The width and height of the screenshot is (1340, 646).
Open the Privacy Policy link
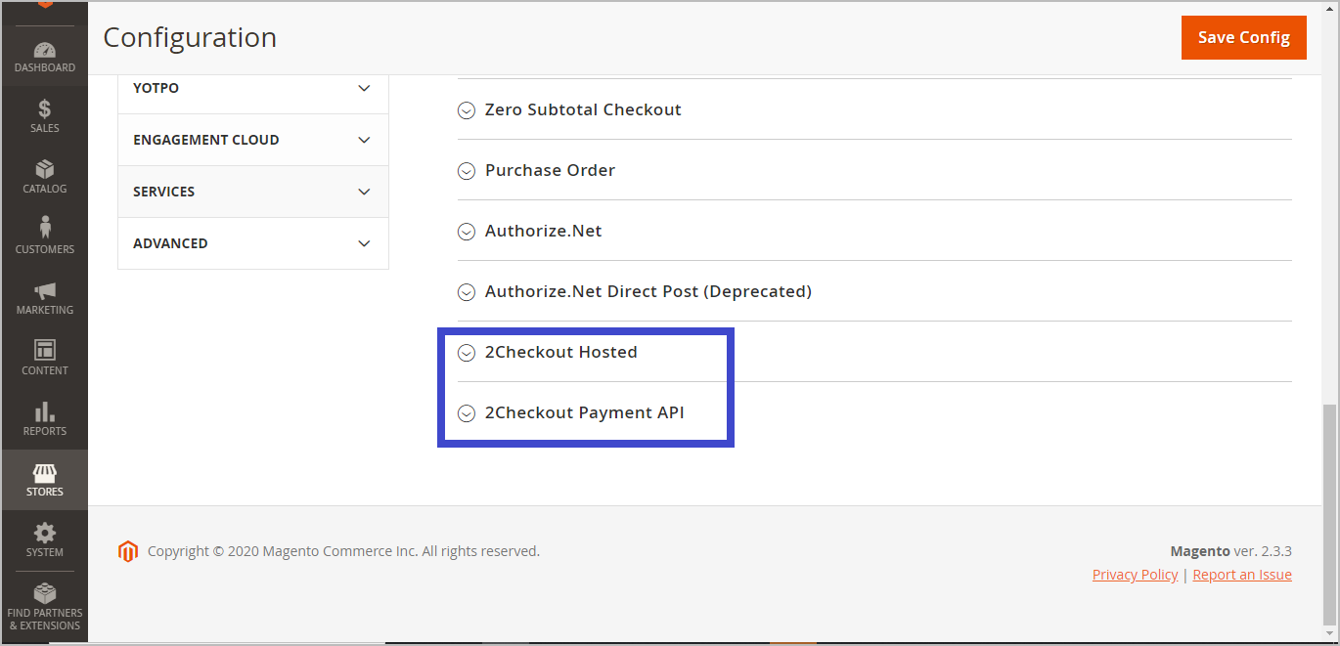point(1135,575)
